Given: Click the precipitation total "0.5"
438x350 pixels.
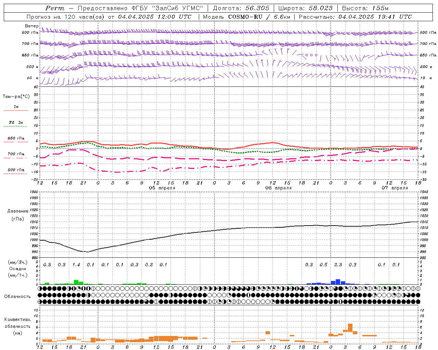Looking at the screenshot, I should pos(323,265).
